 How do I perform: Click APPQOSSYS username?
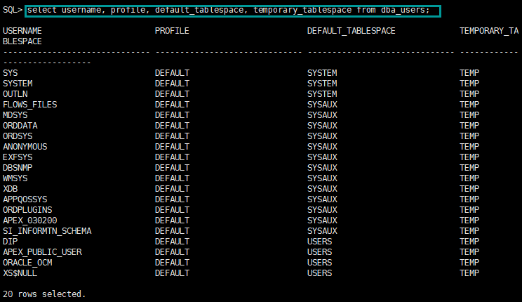(25, 199)
